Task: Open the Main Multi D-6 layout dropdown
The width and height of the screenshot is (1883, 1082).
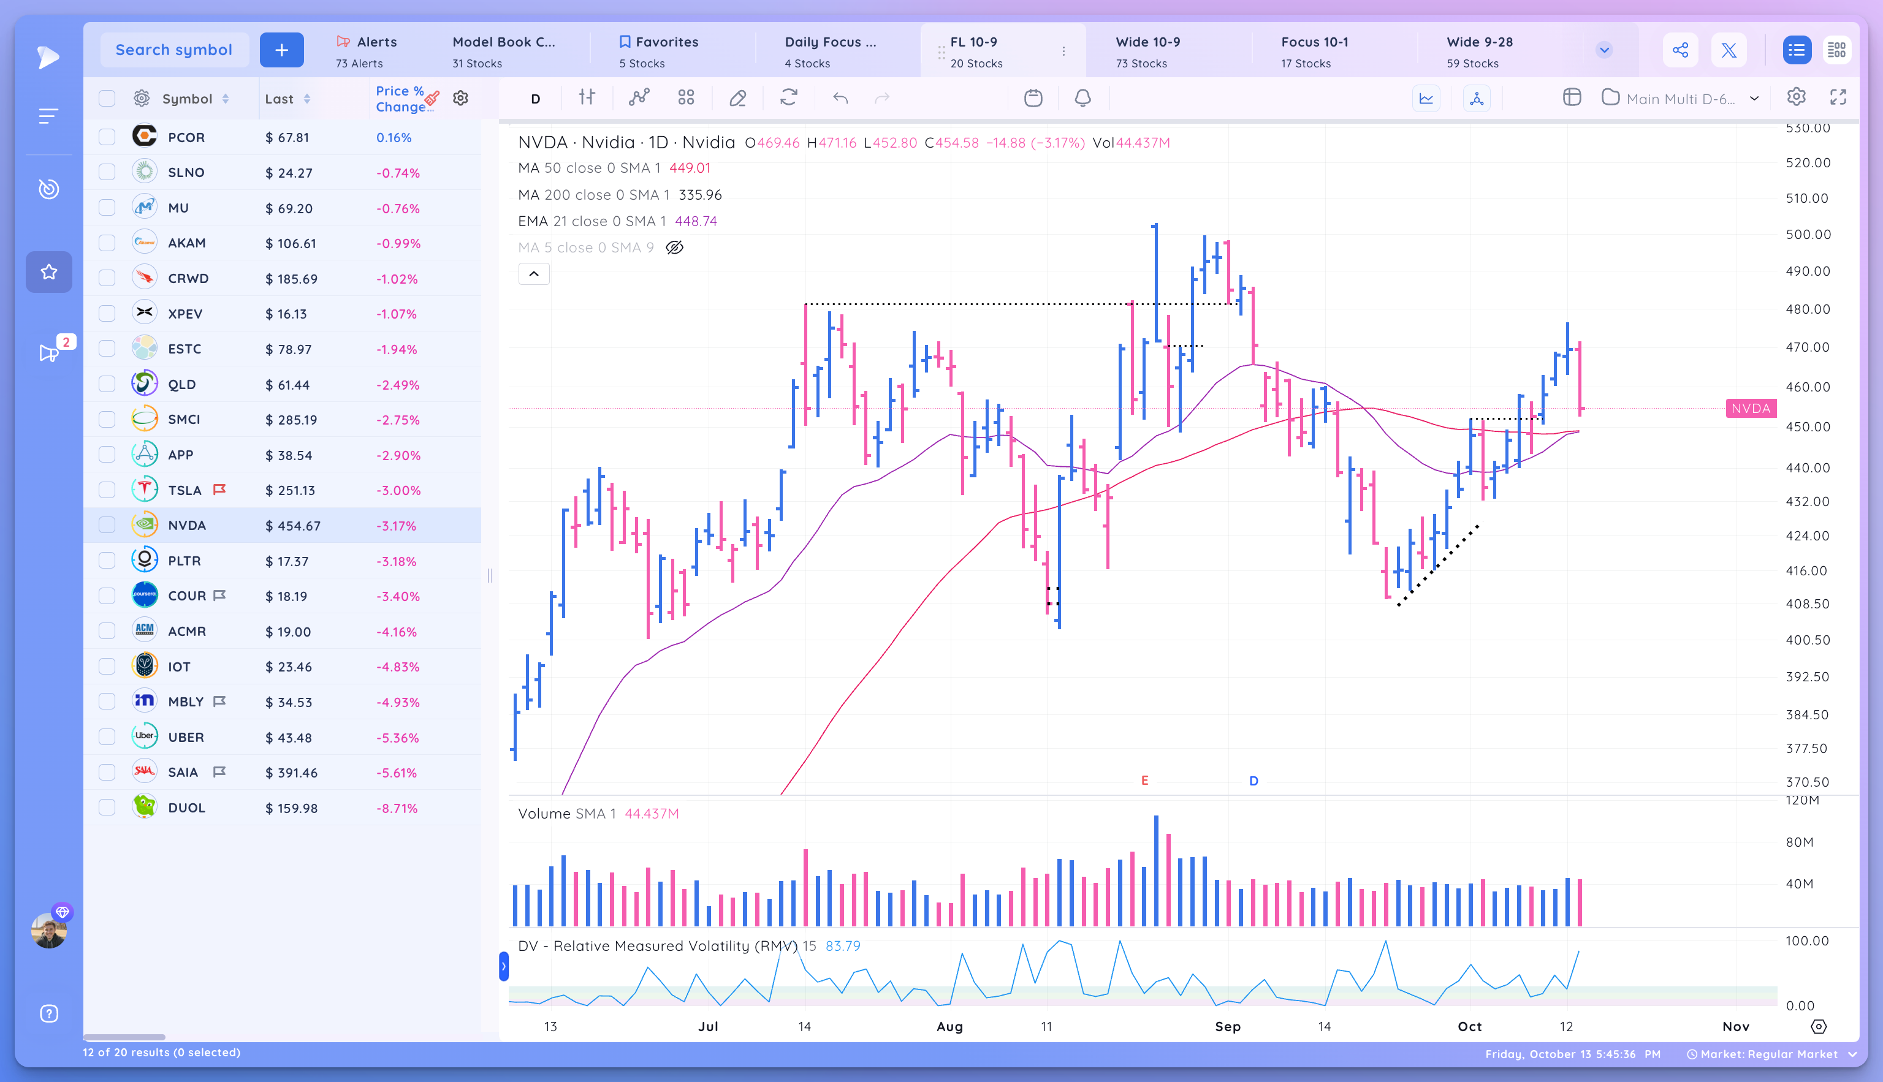Action: click(1680, 98)
